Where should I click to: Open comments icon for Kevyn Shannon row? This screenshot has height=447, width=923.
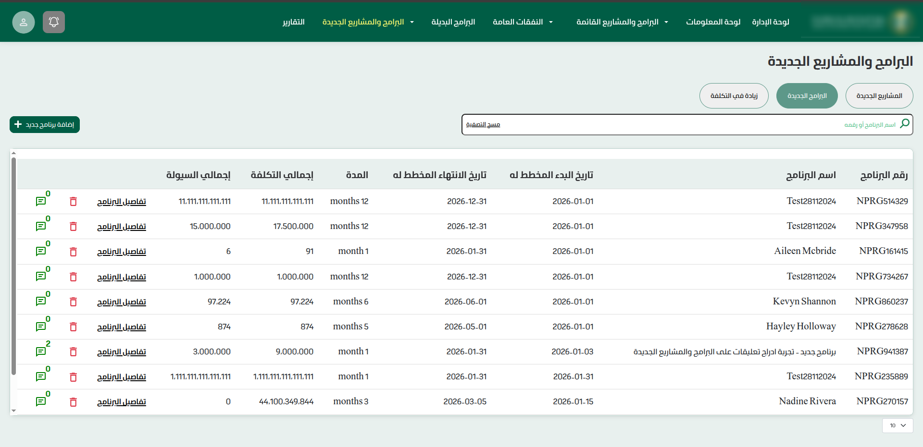coord(41,302)
